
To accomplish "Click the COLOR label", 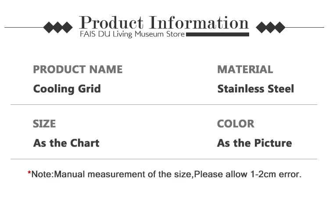I will pos(236,124).
